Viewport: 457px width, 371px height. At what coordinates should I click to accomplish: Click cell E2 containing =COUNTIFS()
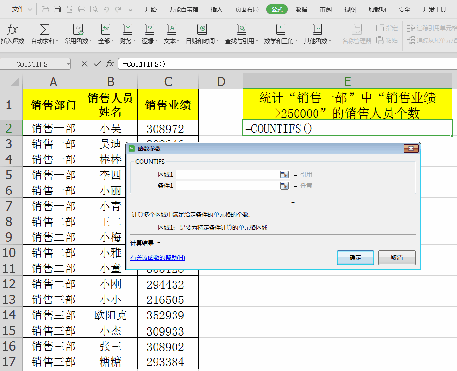[347, 128]
